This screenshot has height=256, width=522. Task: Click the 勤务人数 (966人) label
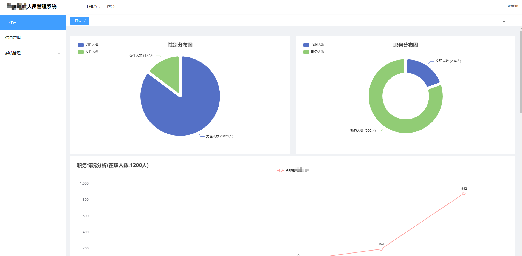363,131
